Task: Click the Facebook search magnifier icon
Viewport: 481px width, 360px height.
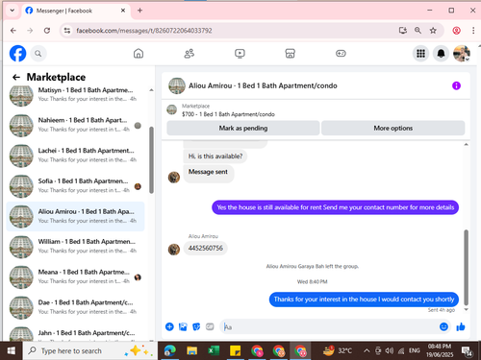Action: point(38,54)
